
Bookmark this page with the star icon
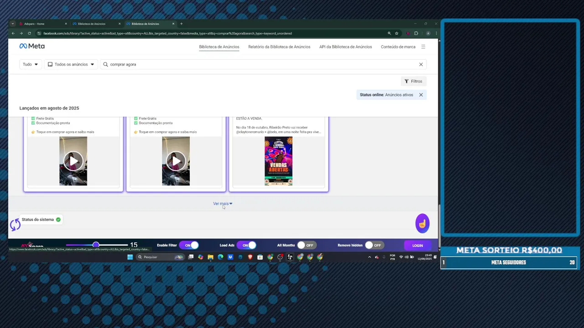tap(396, 33)
